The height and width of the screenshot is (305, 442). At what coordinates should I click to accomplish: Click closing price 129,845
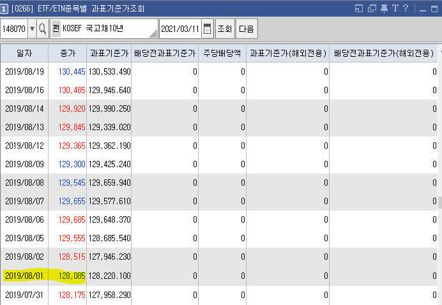[72, 127]
